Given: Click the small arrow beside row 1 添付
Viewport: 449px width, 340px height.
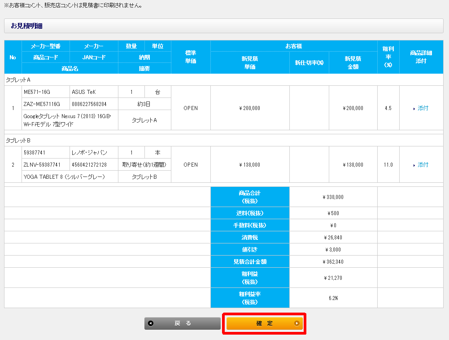Looking at the screenshot, I should pos(414,109).
